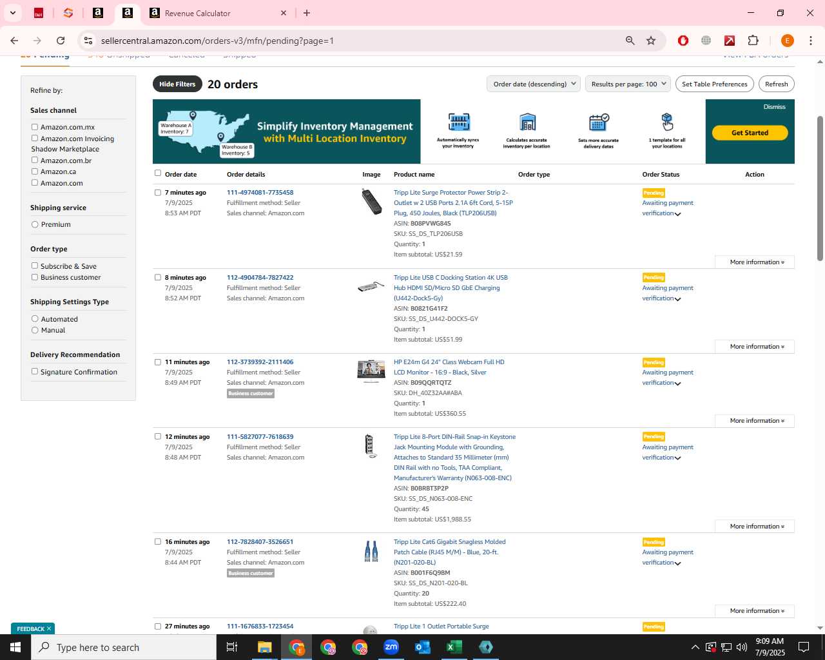Close the Revenue Calculator tab
The height and width of the screenshot is (660, 825).
click(284, 13)
